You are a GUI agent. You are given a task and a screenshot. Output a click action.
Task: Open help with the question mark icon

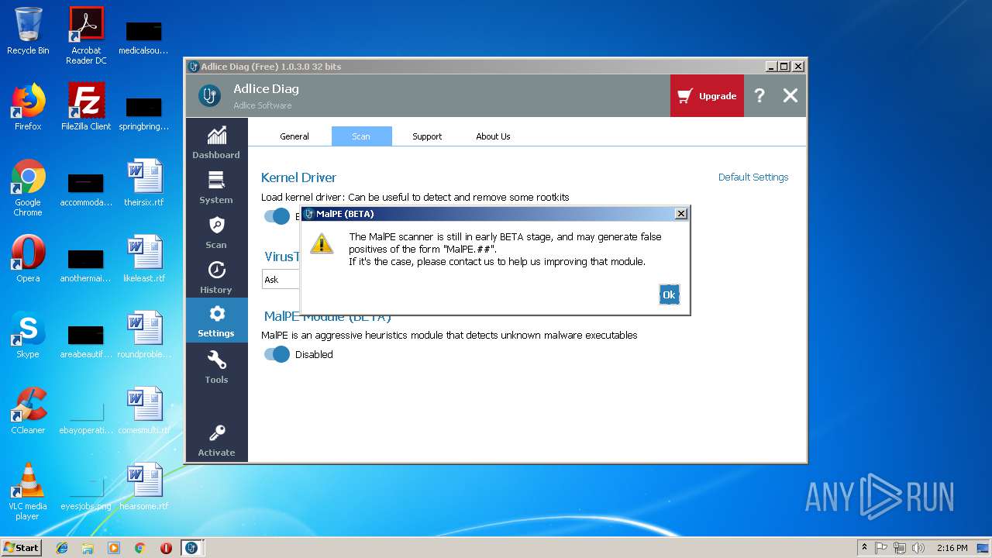pos(759,95)
